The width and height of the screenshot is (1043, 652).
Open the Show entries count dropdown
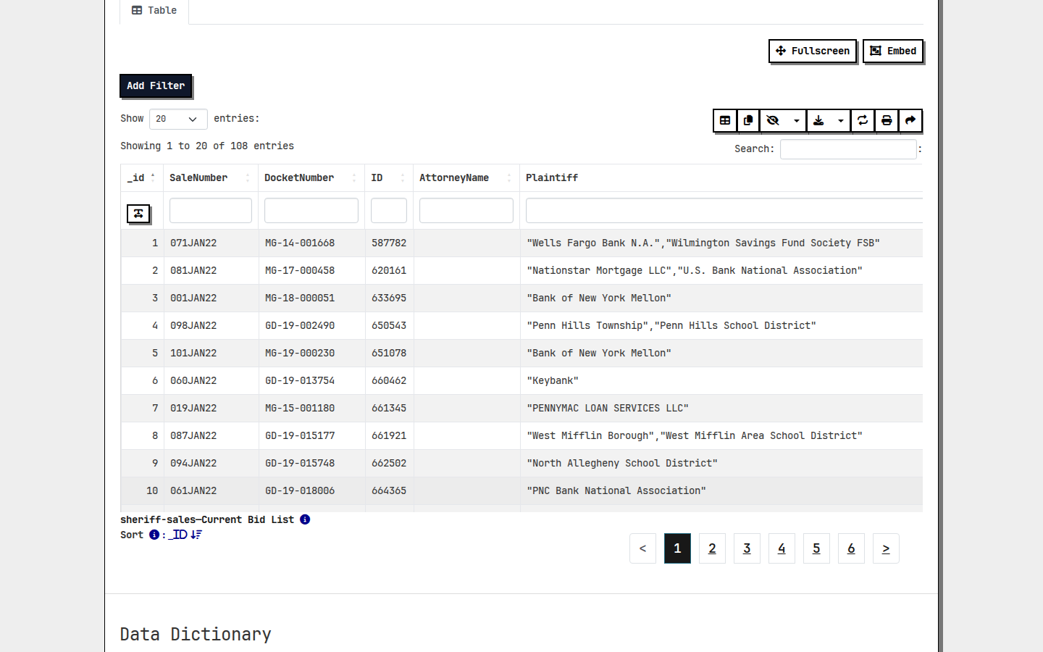pyautogui.click(x=178, y=119)
